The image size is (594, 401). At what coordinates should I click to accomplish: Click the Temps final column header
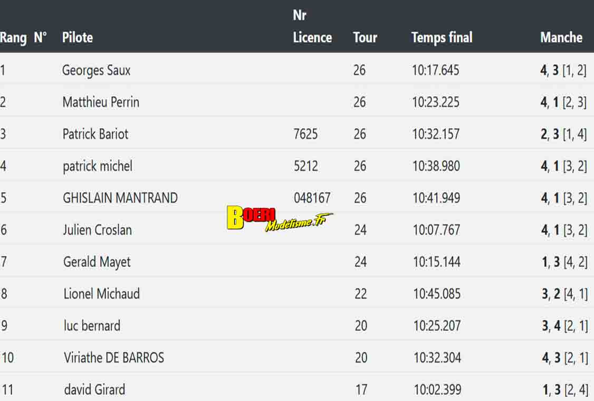442,37
